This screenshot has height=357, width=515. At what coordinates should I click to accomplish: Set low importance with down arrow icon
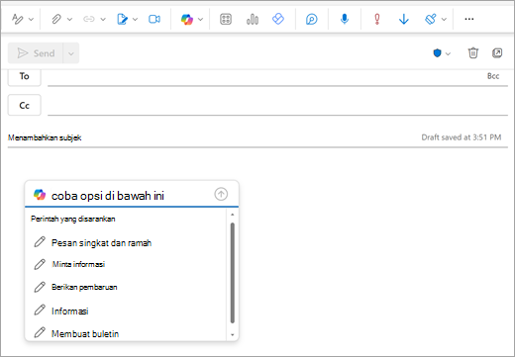click(404, 19)
